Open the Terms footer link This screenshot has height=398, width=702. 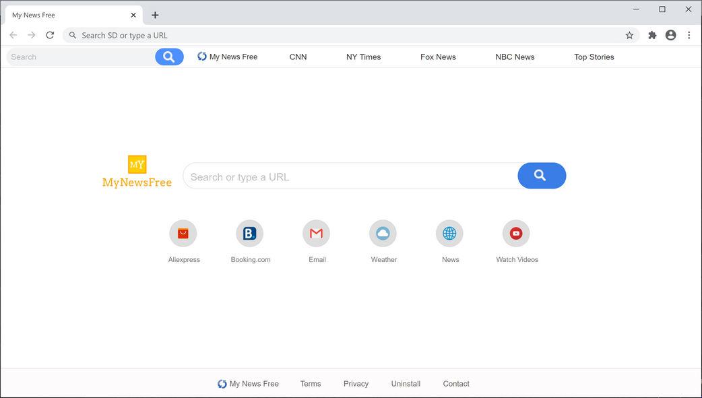(x=311, y=384)
